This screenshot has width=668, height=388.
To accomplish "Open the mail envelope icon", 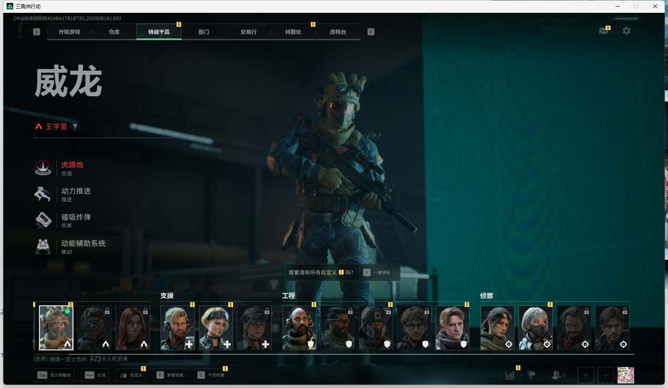I will 604,31.
